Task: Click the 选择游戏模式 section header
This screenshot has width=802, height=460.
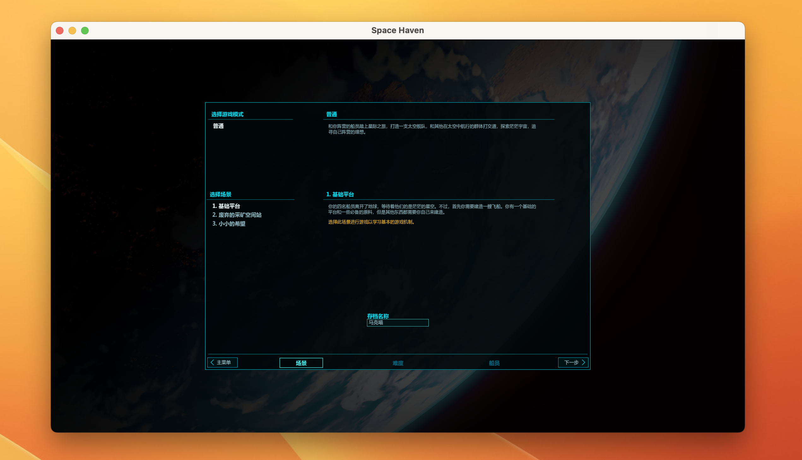Action: coord(227,114)
